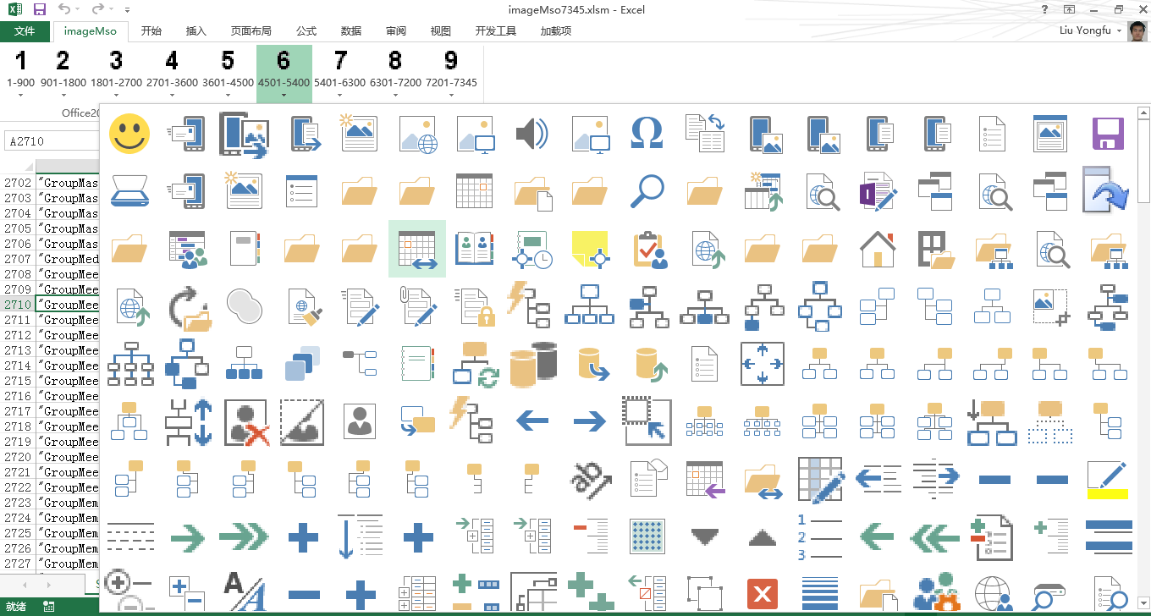Click the Omega symbol icon

tap(647, 134)
